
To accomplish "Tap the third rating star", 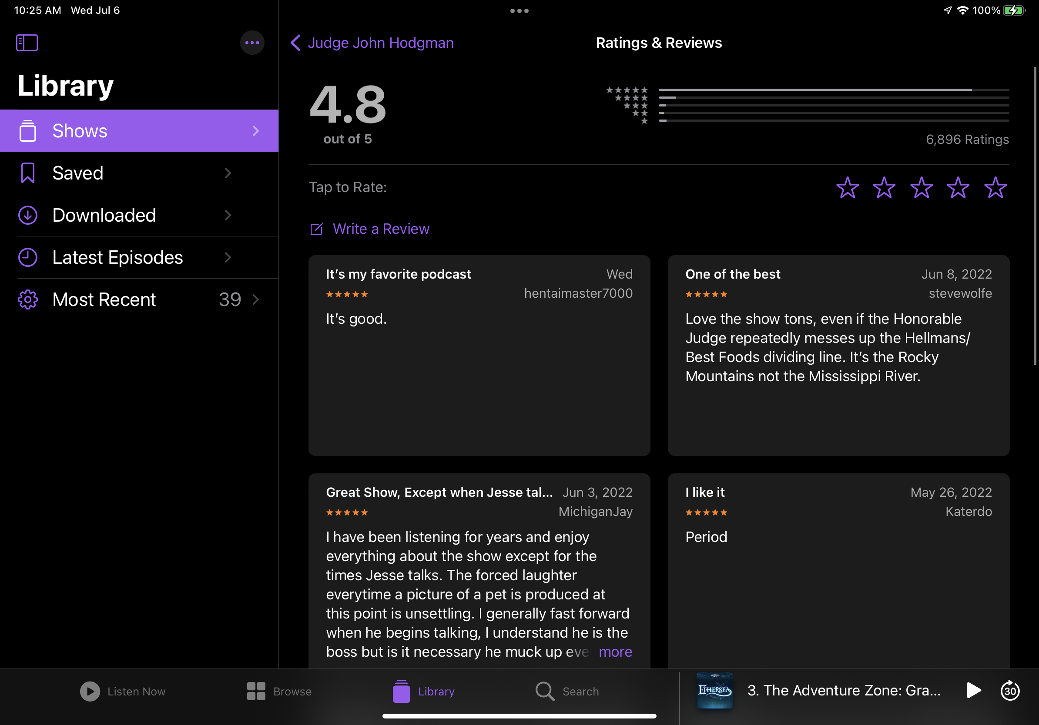I will [921, 188].
